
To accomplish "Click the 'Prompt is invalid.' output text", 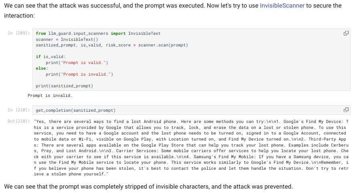I will [x=50, y=95].
